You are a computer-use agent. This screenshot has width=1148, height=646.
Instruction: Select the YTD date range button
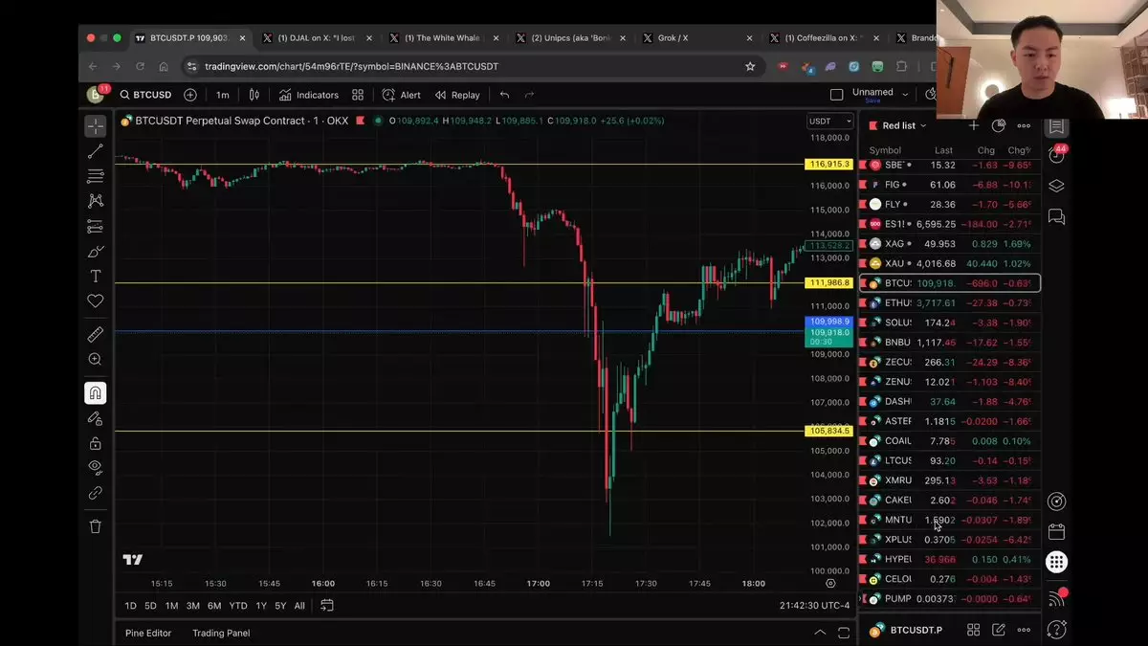pos(238,606)
